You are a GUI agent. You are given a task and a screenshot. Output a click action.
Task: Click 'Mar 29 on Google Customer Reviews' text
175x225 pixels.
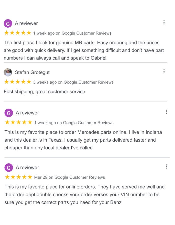[70, 177]
